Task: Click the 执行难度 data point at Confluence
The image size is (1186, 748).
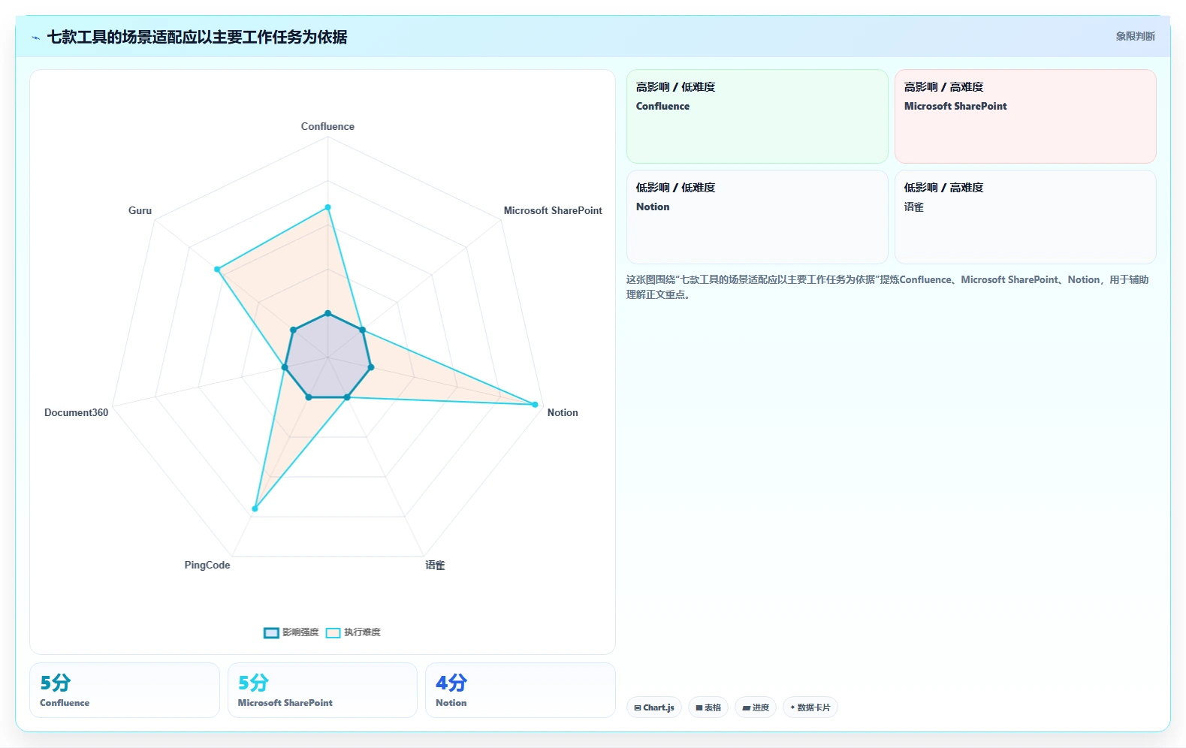Action: pos(327,207)
